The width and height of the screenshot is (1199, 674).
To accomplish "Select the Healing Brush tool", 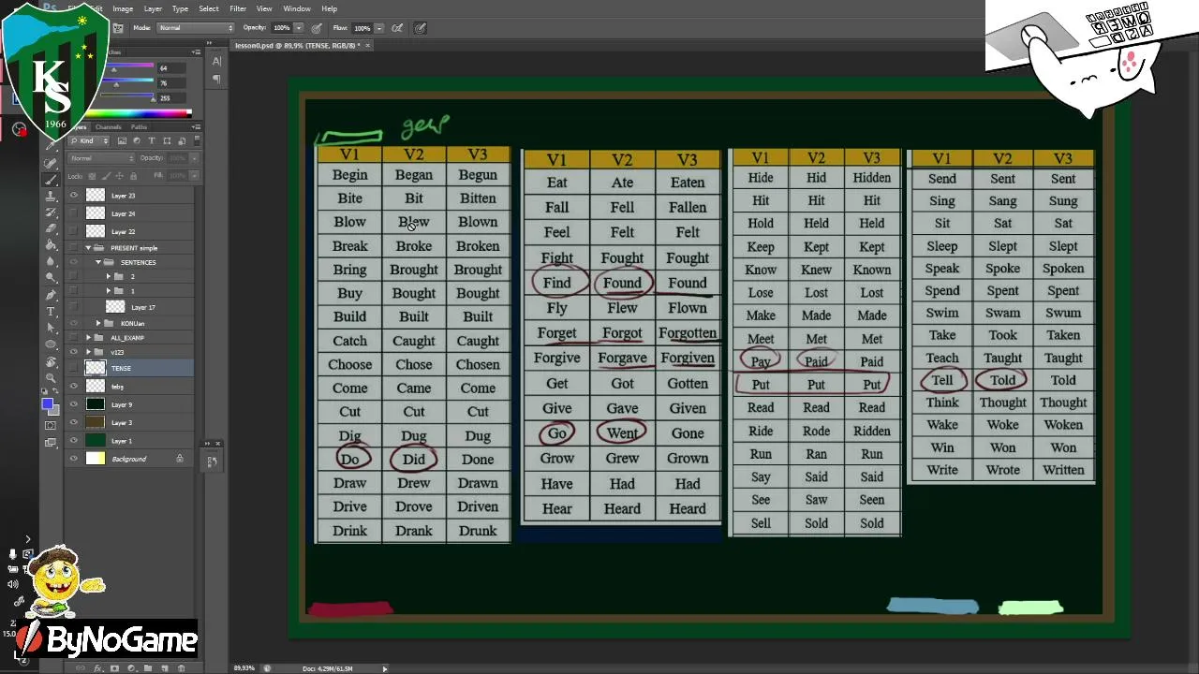I will 51,163.
